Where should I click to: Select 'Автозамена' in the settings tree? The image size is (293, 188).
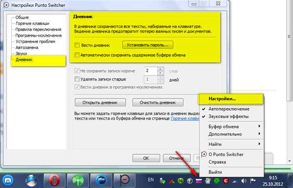click(27, 47)
